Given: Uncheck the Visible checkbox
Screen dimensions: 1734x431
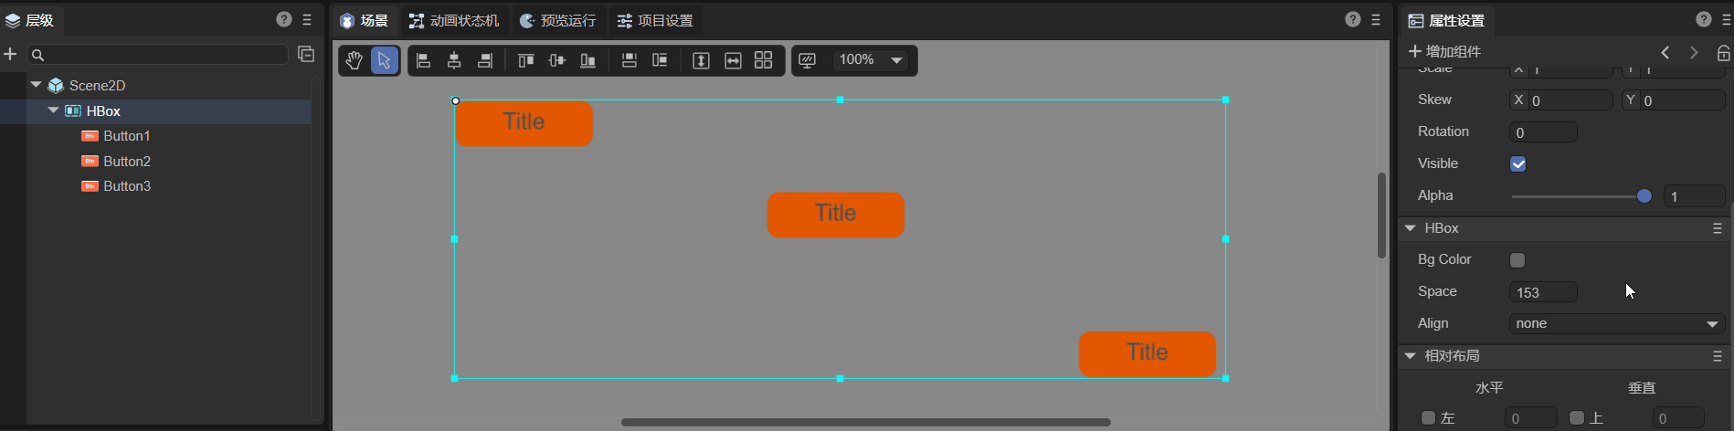Looking at the screenshot, I should coord(1518,164).
